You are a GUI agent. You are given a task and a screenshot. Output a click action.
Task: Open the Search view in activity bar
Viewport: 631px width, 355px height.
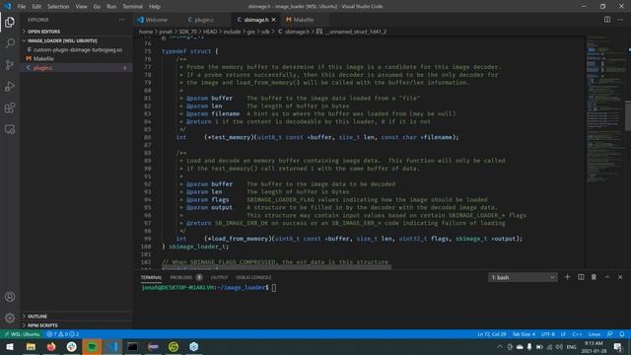(x=10, y=43)
